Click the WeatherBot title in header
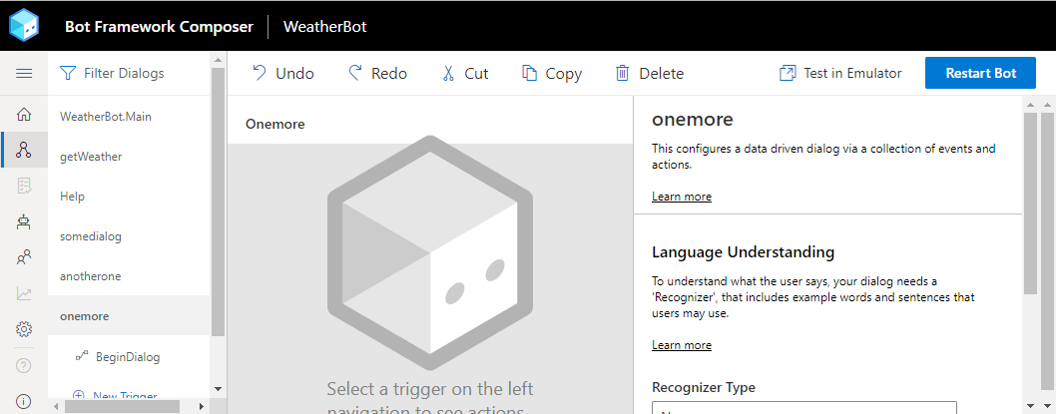 (x=325, y=27)
